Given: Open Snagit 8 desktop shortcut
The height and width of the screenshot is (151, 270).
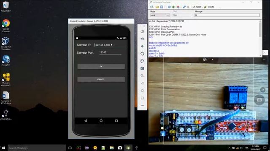Looking at the screenshot, I should [x=6, y=60].
